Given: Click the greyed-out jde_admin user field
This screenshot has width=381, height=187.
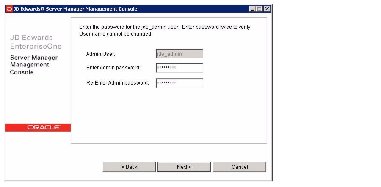Looking at the screenshot, I should (x=179, y=54).
